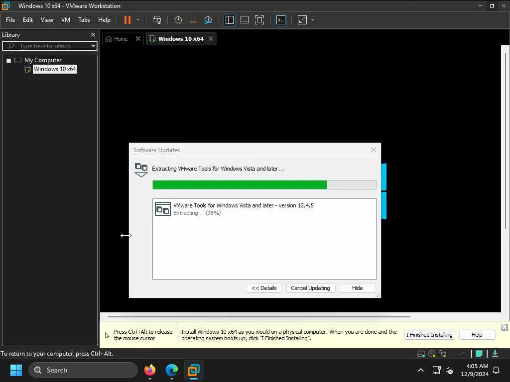
Task: Click the CD/DVD drive status icon
Action: 432,354
